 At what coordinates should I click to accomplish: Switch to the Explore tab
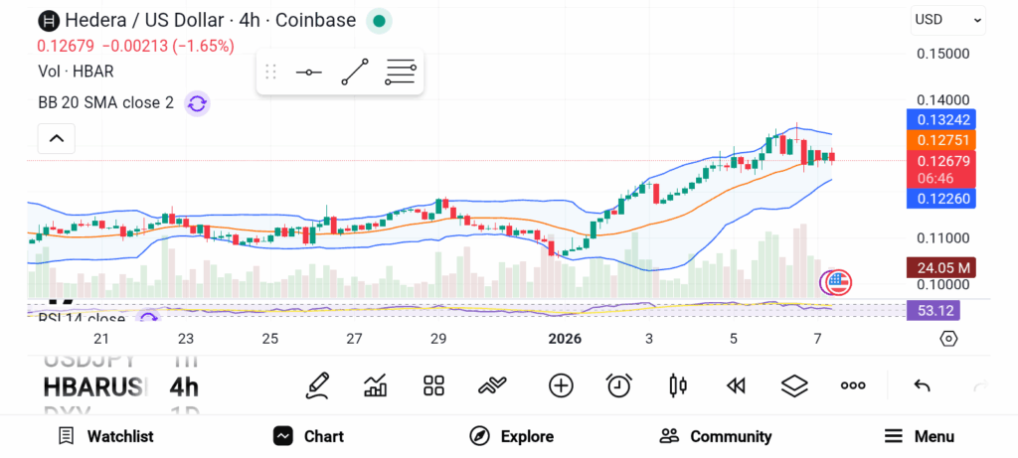pos(512,436)
